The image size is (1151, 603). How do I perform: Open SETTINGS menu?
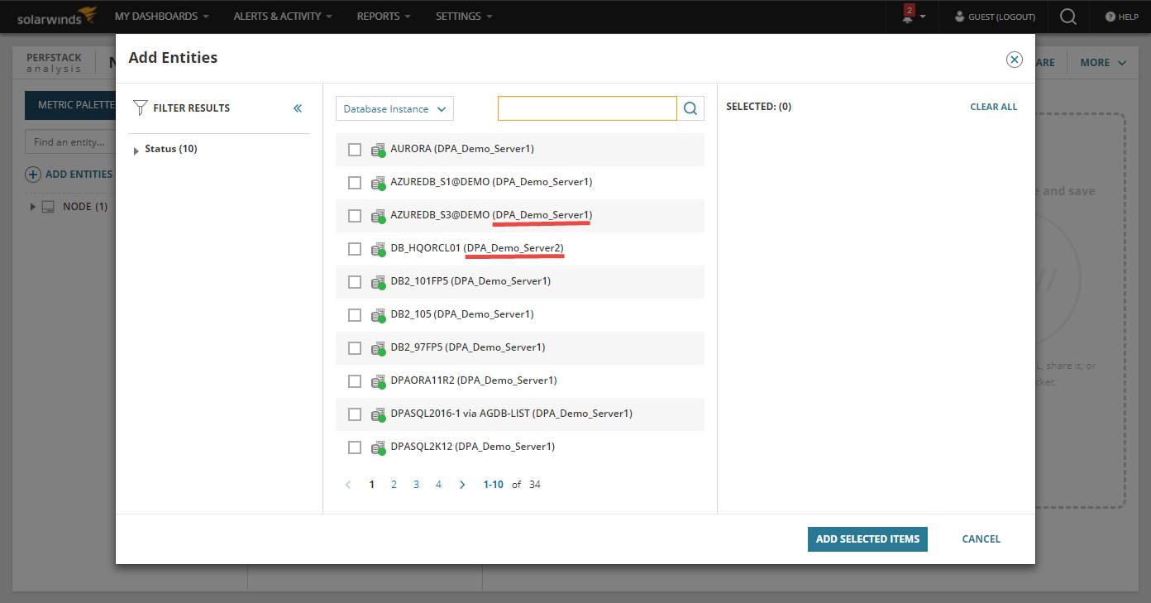coord(464,16)
